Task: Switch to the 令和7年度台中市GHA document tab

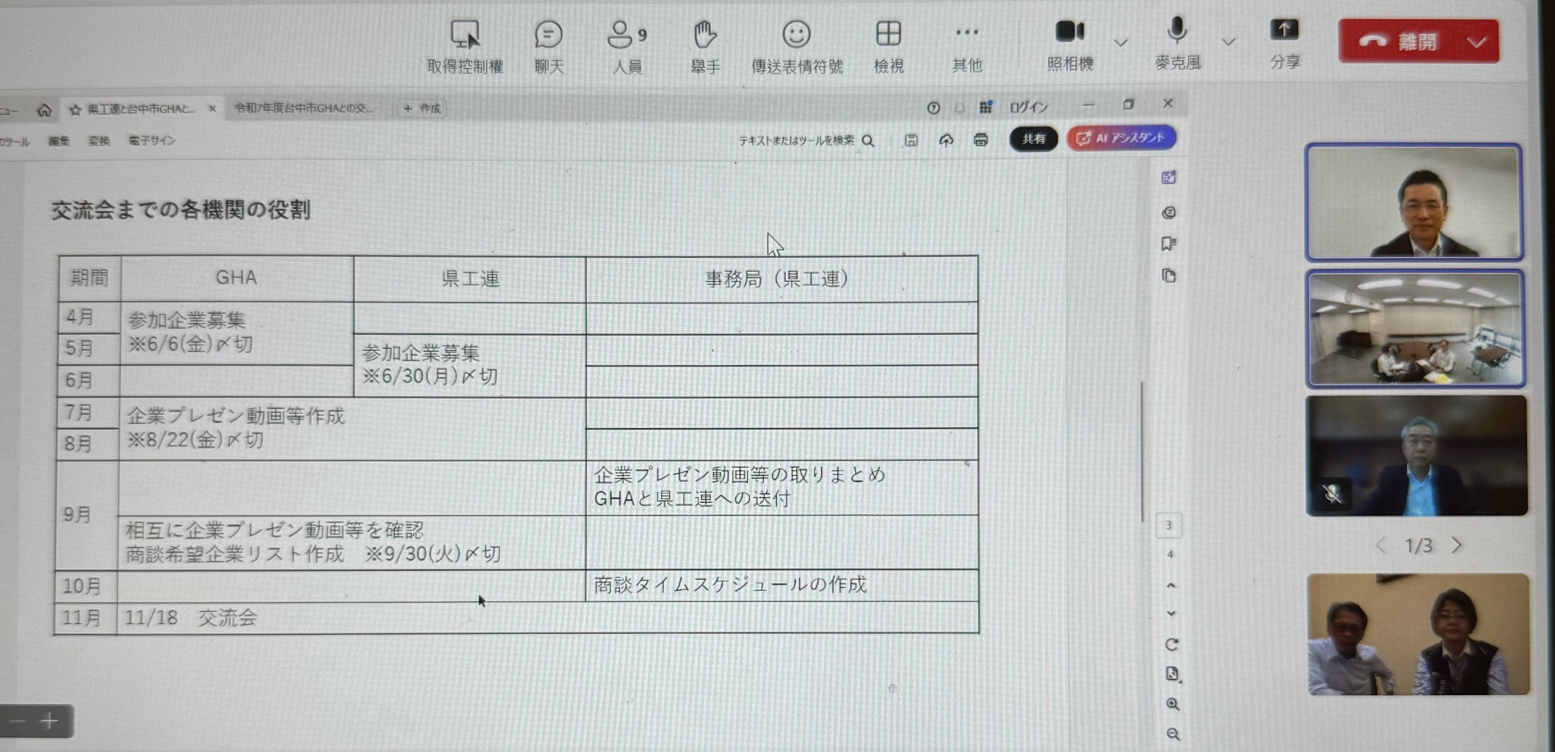Action: (304, 109)
